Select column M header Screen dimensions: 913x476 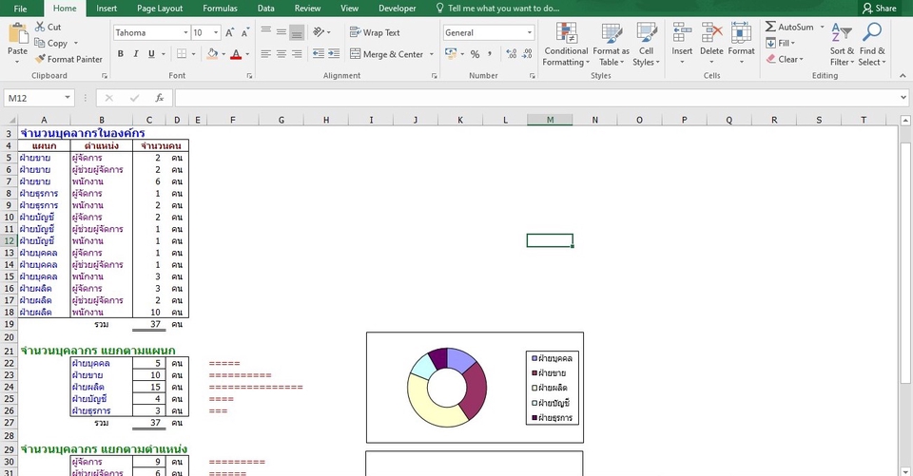pos(550,120)
